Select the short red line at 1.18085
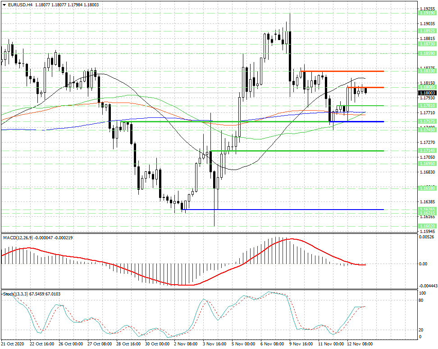 [365, 88]
